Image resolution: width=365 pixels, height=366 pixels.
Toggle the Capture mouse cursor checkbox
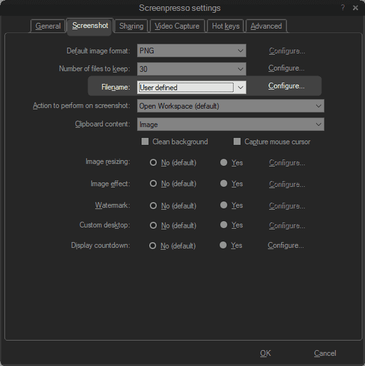[237, 142]
